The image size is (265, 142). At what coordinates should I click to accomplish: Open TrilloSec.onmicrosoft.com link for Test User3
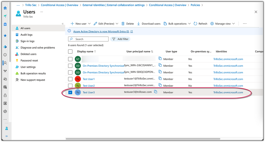tap(228, 92)
